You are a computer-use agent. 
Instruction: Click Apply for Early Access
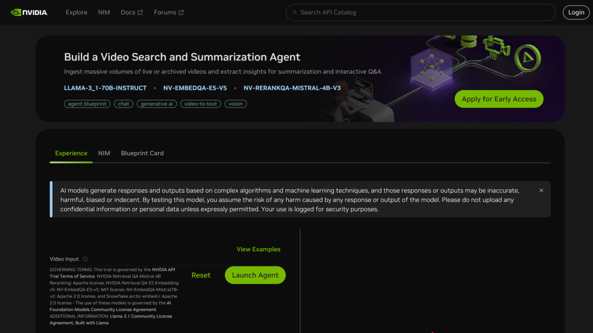pyautogui.click(x=499, y=99)
